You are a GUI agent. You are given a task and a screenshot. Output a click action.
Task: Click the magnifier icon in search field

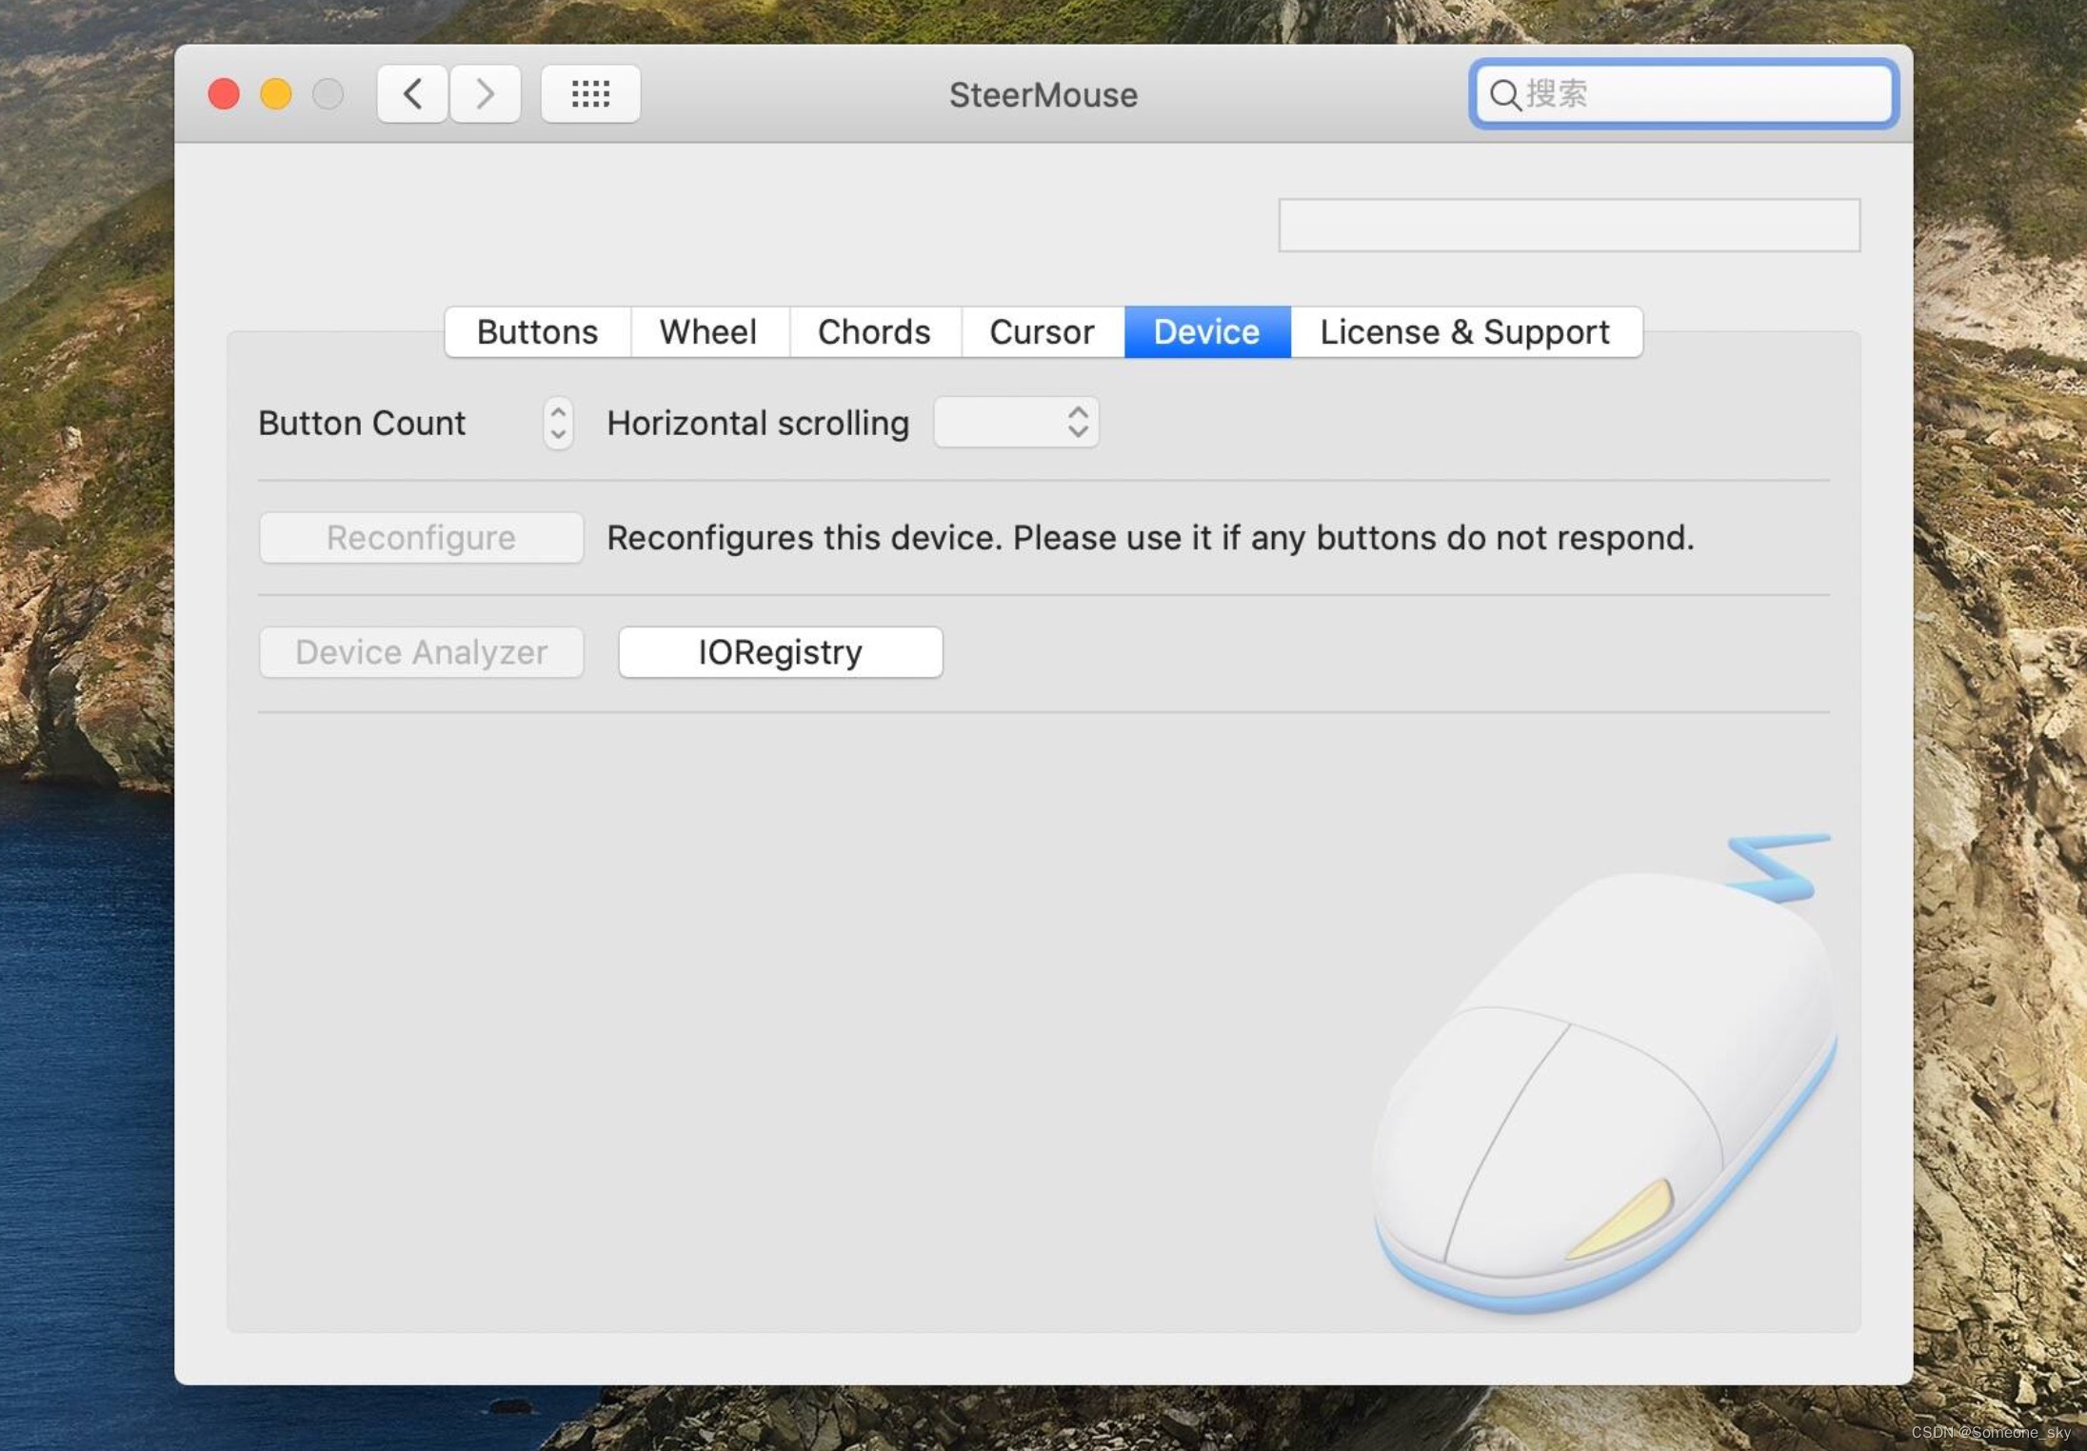coord(1504,95)
